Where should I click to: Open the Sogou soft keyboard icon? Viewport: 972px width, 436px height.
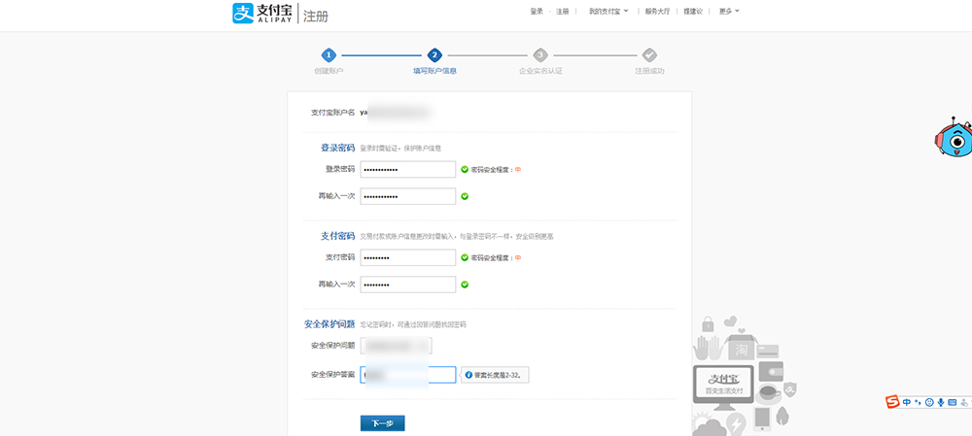pos(954,402)
